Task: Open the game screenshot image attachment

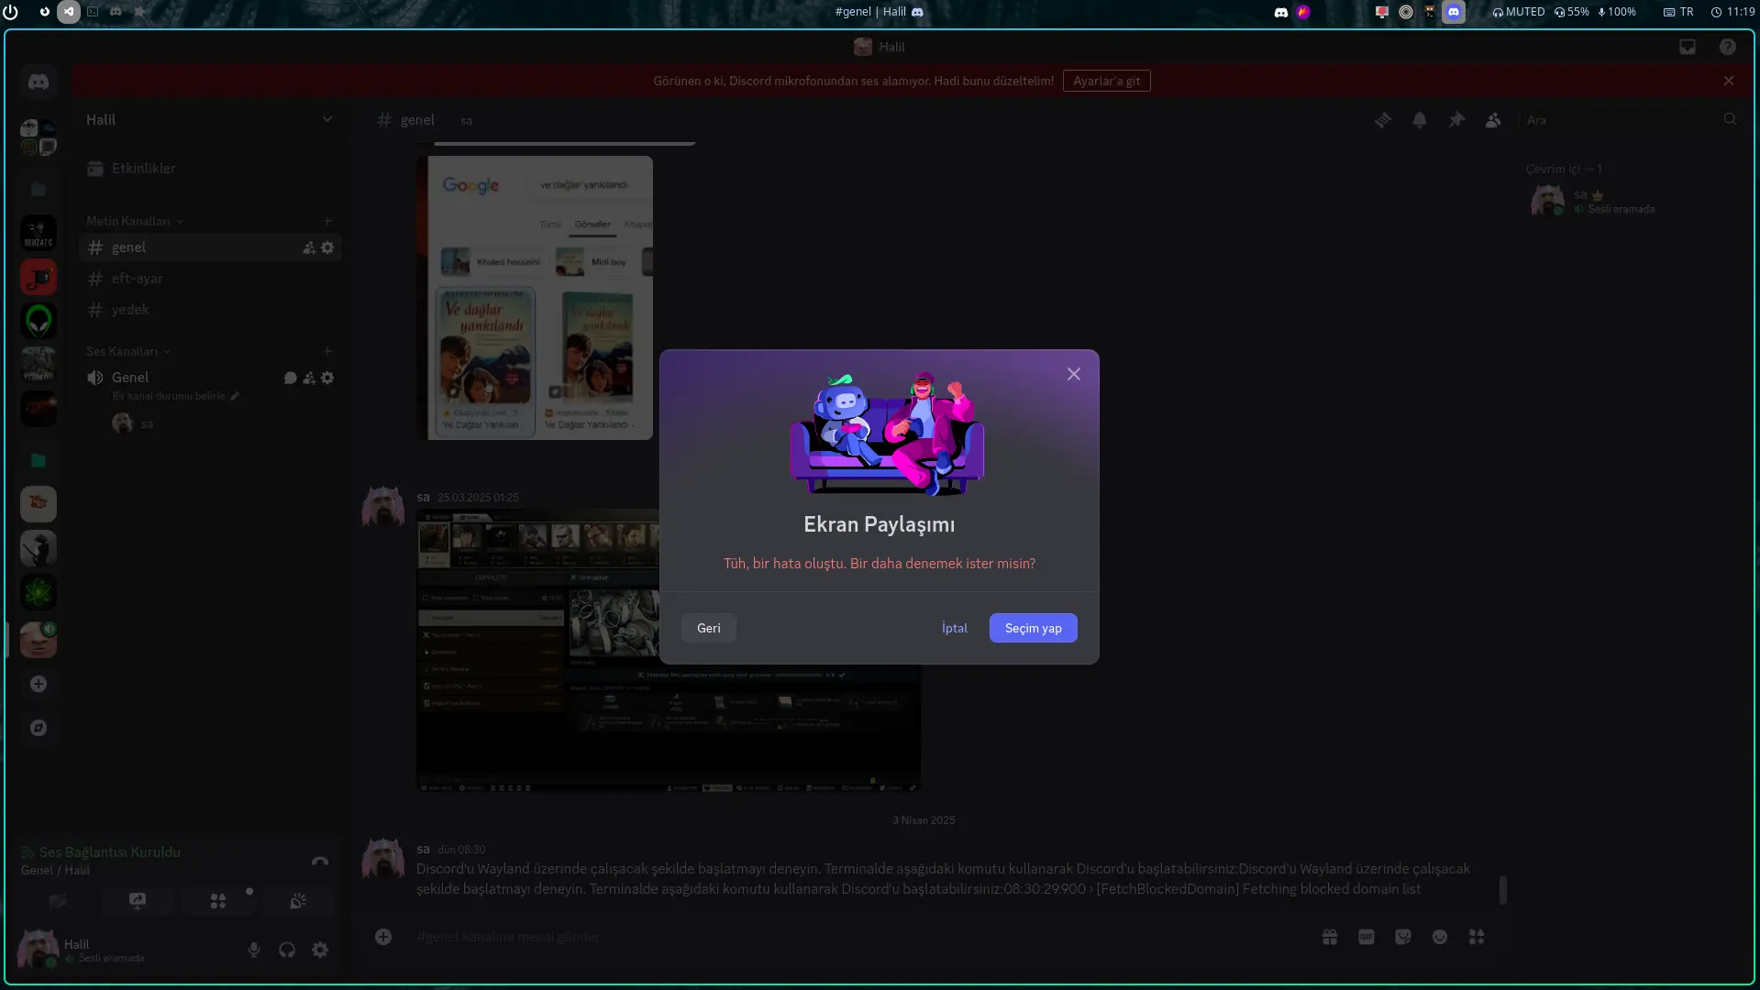Action: (x=669, y=651)
